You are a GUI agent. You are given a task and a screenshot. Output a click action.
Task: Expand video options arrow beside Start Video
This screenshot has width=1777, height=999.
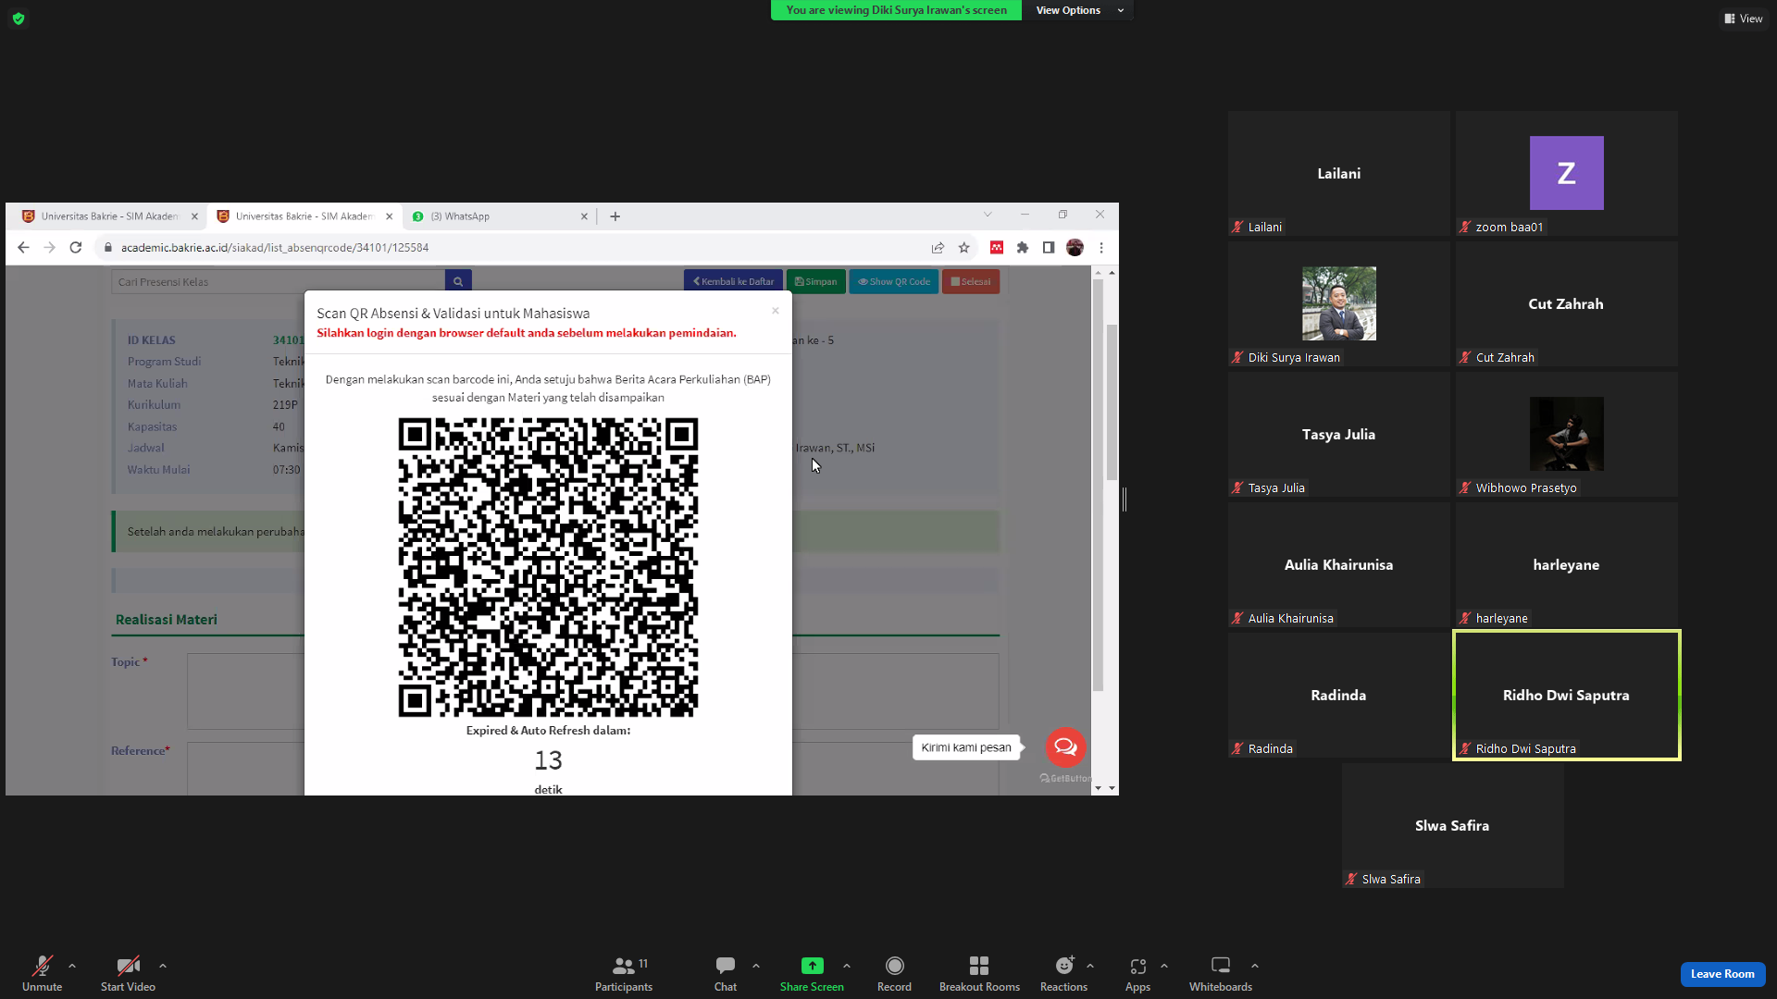point(163,966)
